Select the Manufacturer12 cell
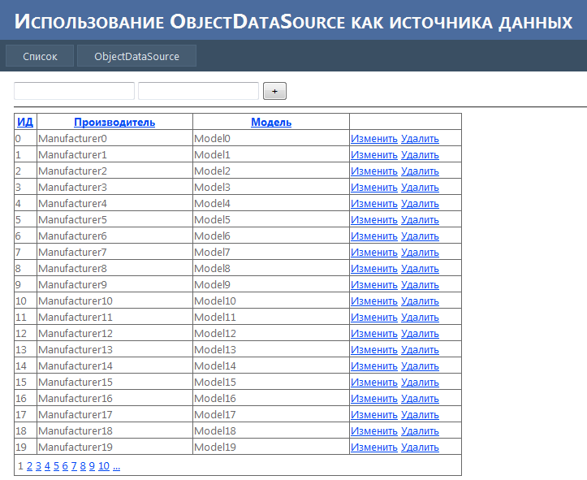587x480 pixels. 114,333
